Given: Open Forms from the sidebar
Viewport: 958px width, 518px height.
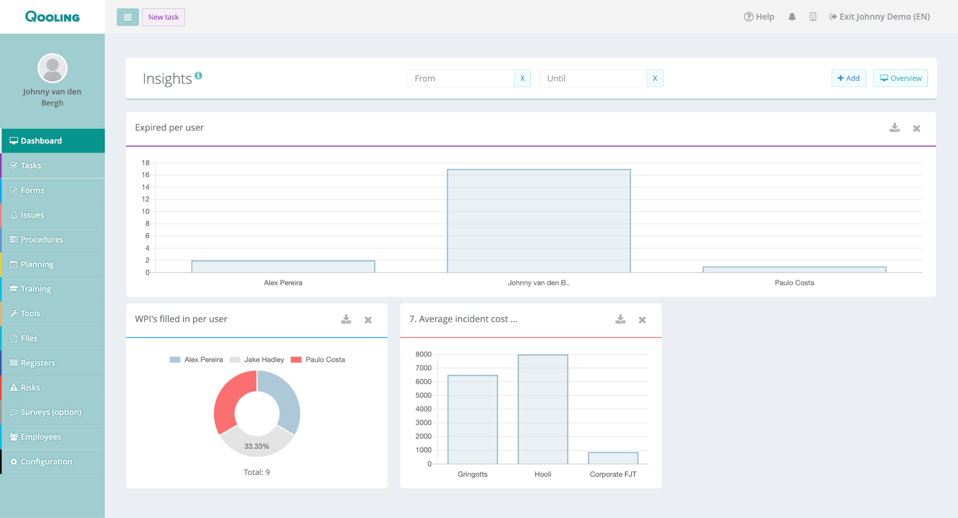Looking at the screenshot, I should pos(53,190).
